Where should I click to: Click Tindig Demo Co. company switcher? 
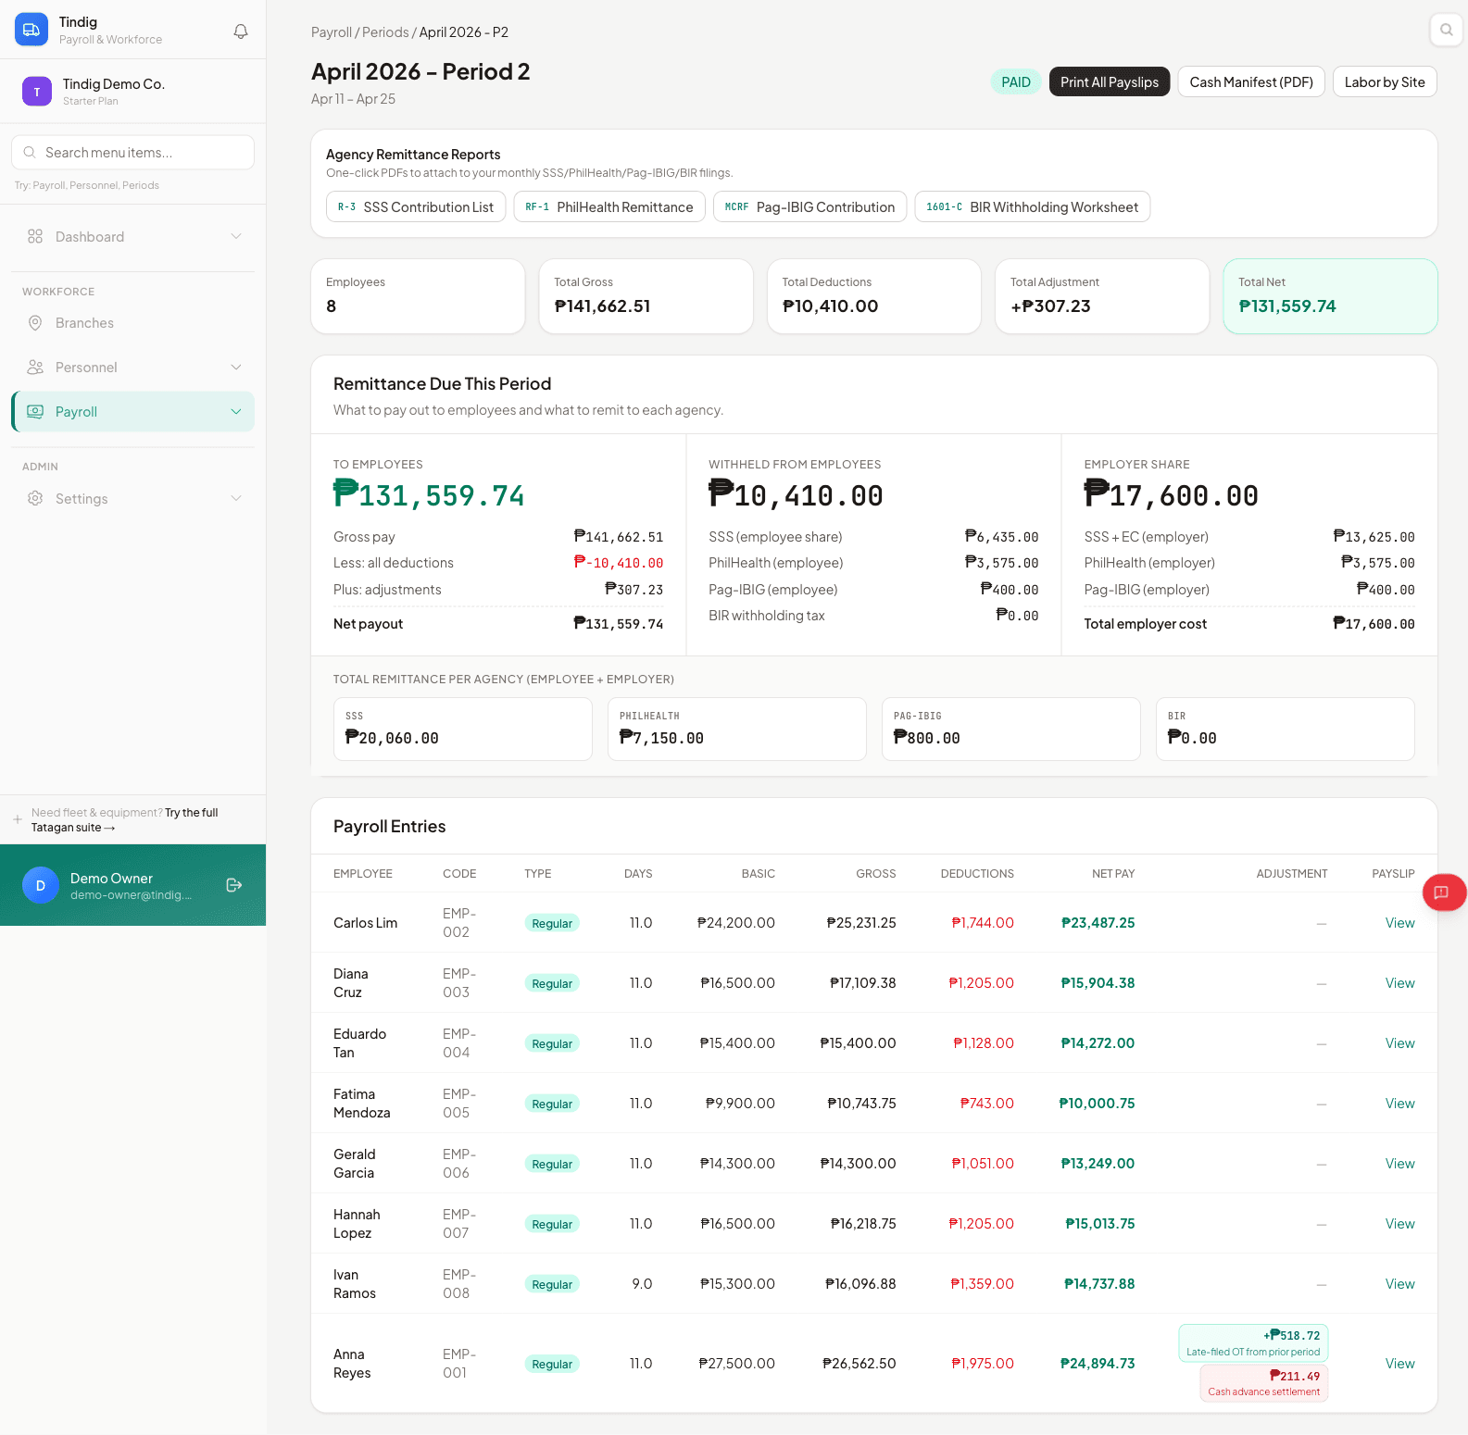click(132, 91)
